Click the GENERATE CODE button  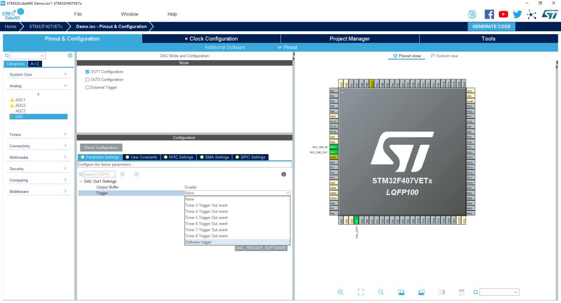click(x=491, y=26)
